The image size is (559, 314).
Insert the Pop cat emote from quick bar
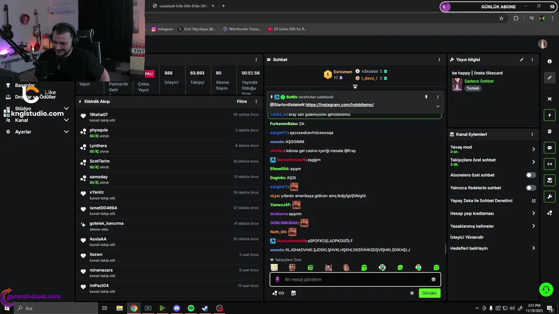328,267
